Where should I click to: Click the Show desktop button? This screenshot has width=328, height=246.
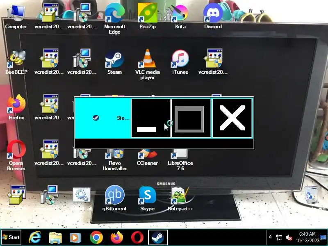click(x=323, y=237)
